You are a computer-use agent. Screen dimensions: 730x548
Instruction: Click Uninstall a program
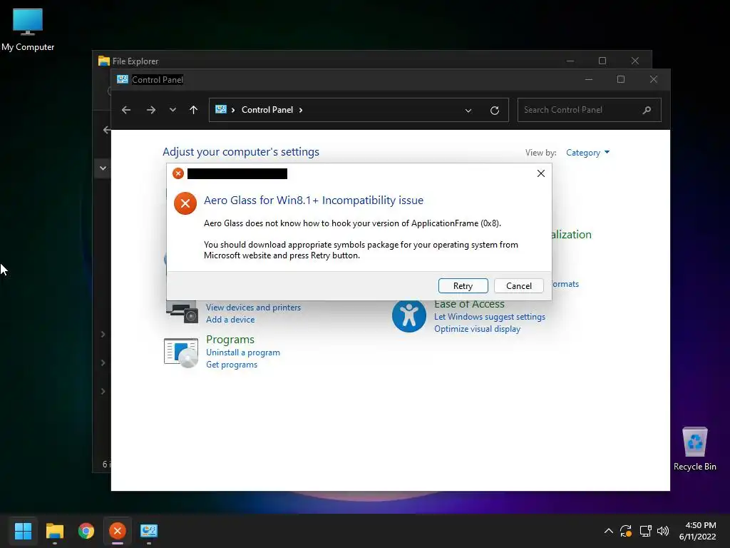[243, 352]
